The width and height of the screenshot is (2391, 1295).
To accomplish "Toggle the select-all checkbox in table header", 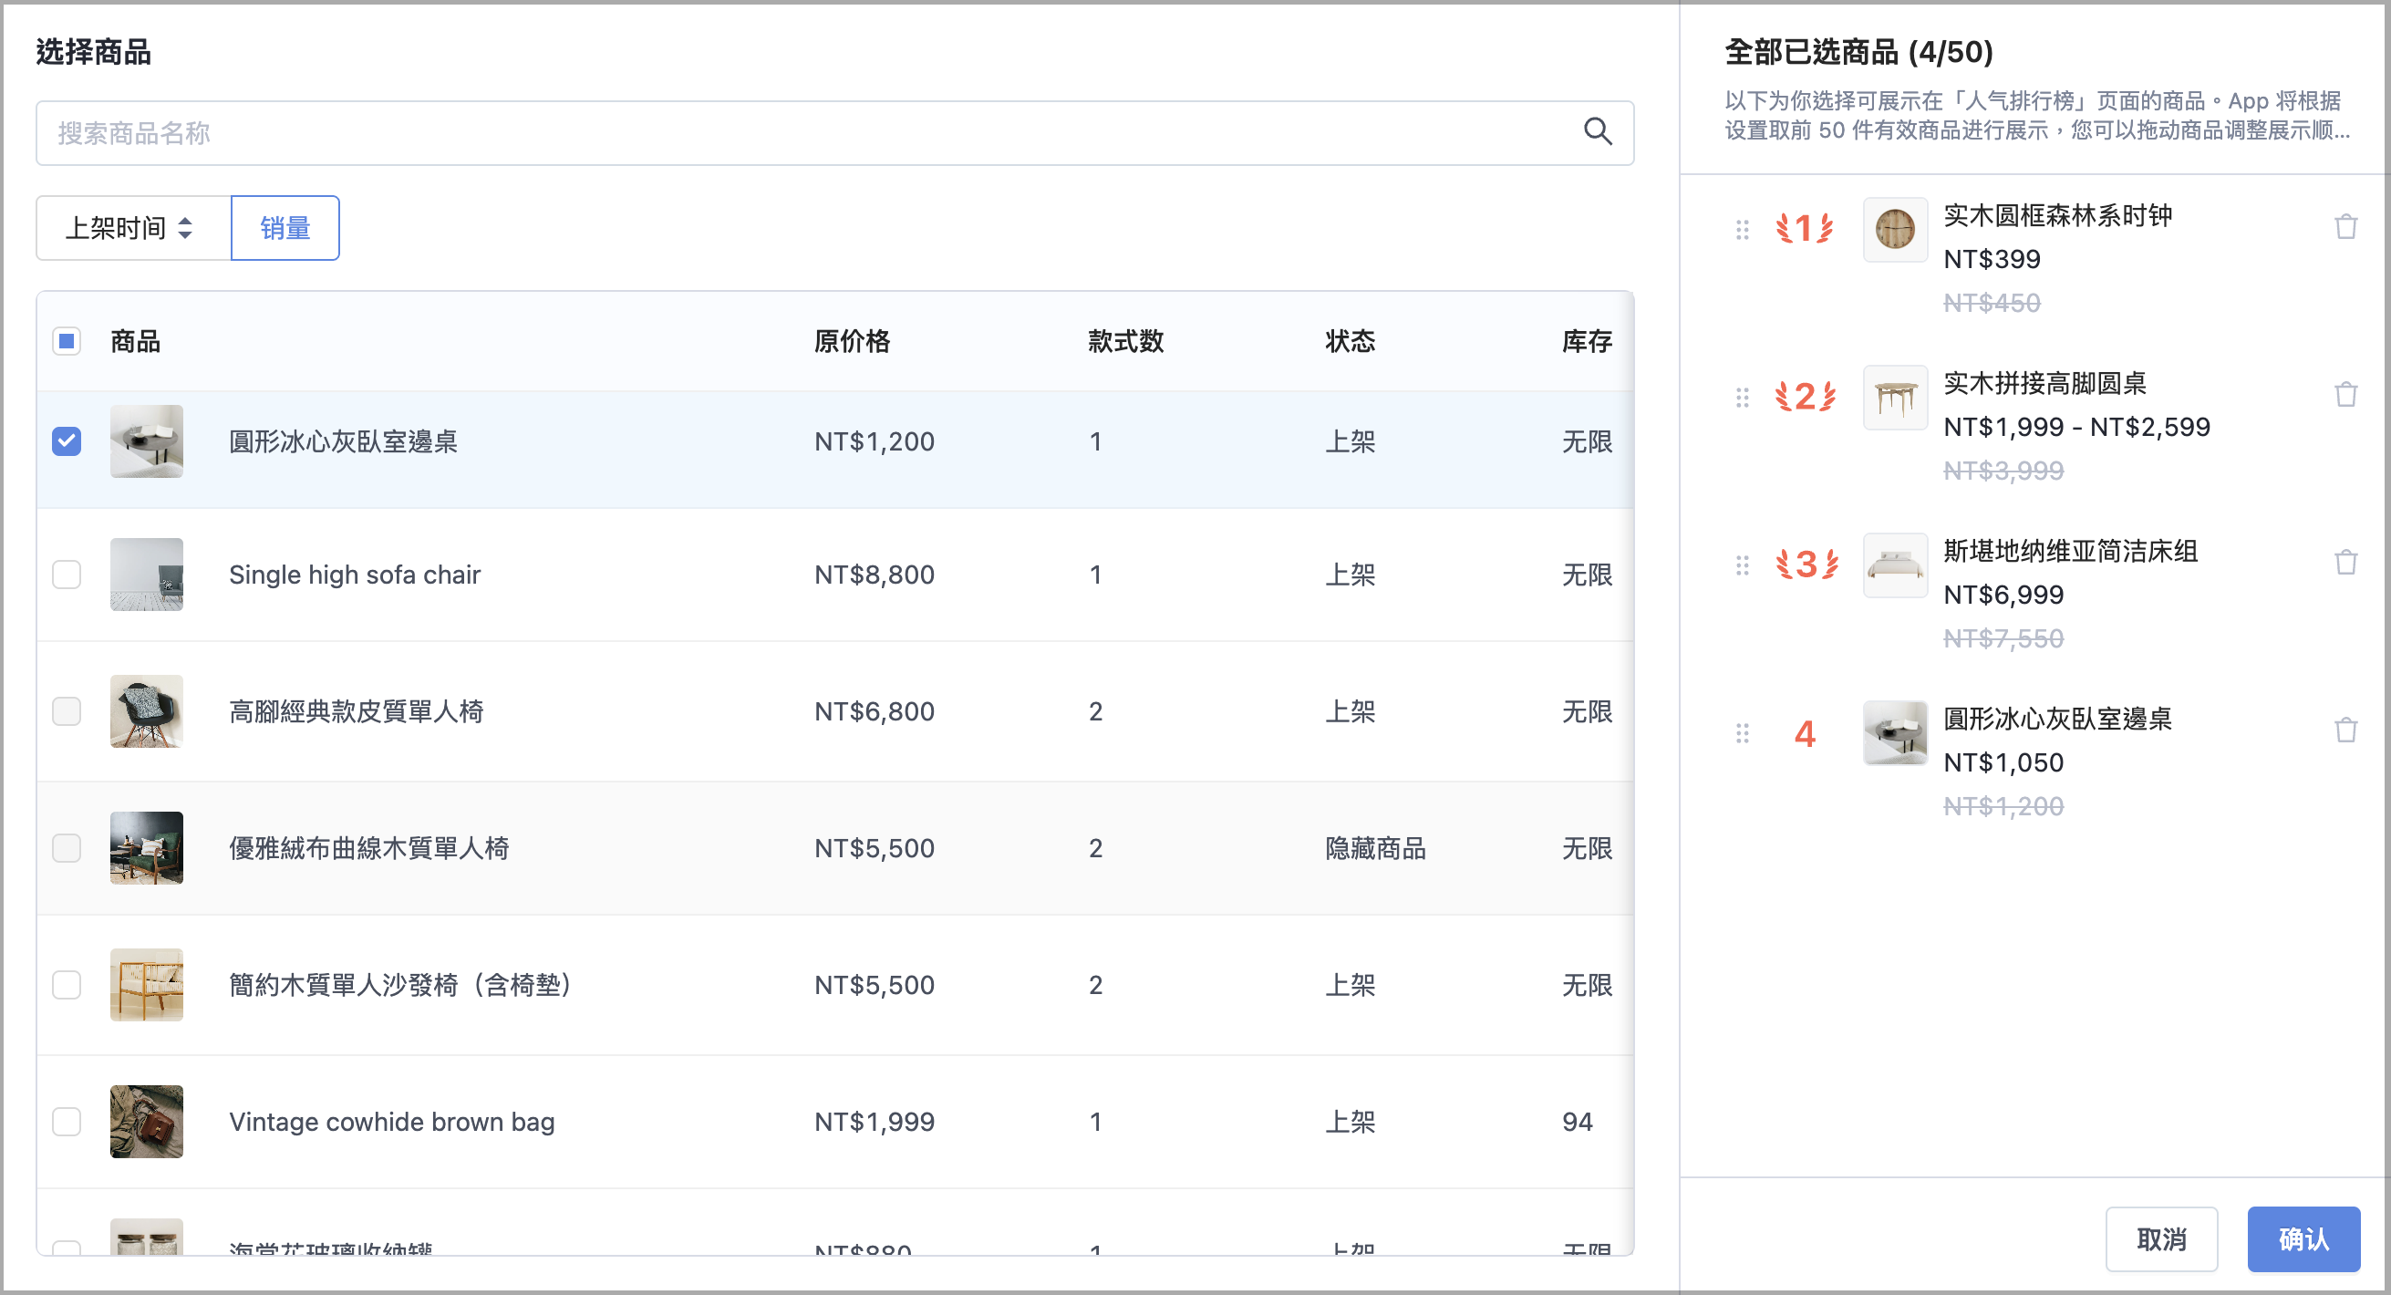I will tap(67, 342).
